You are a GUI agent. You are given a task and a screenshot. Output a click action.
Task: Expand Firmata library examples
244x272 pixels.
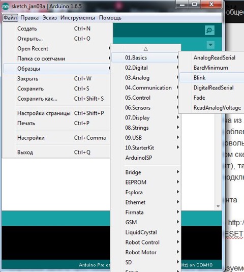coord(146,212)
